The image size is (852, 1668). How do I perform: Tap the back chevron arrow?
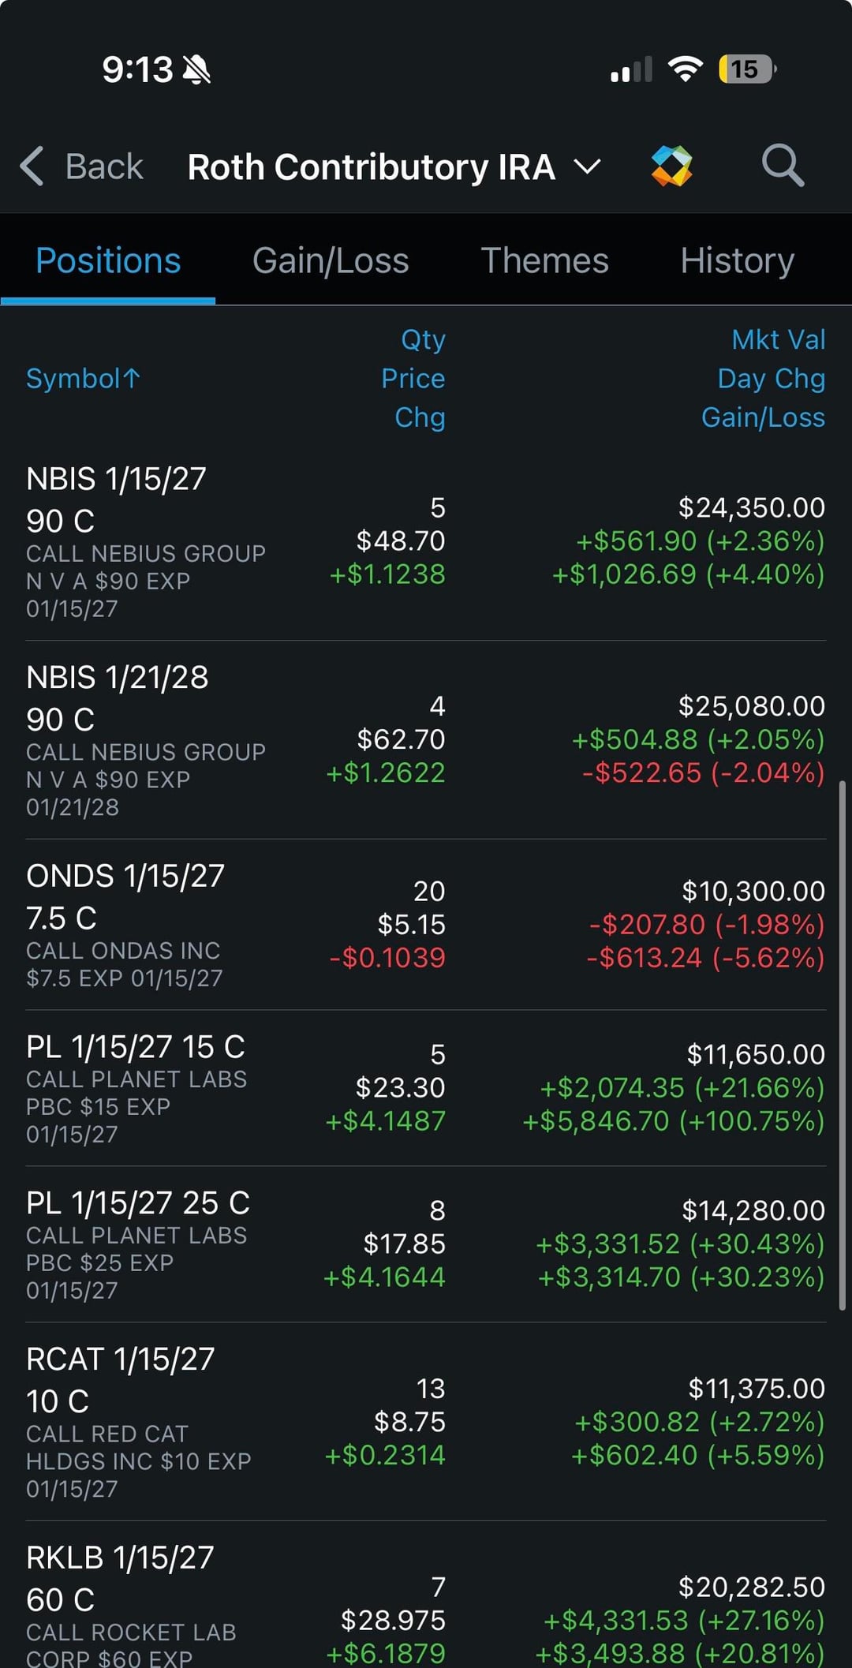(x=32, y=166)
